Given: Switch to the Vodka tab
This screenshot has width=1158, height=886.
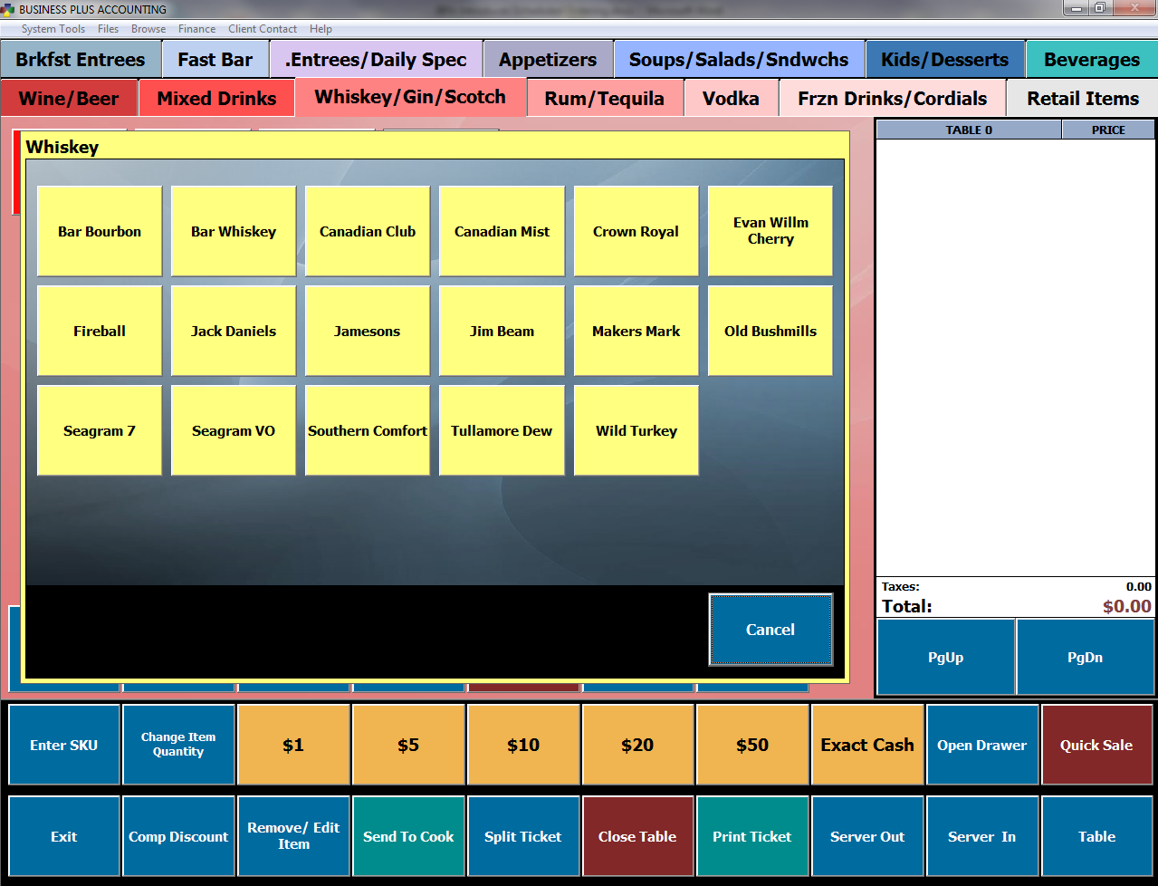Looking at the screenshot, I should 731,98.
